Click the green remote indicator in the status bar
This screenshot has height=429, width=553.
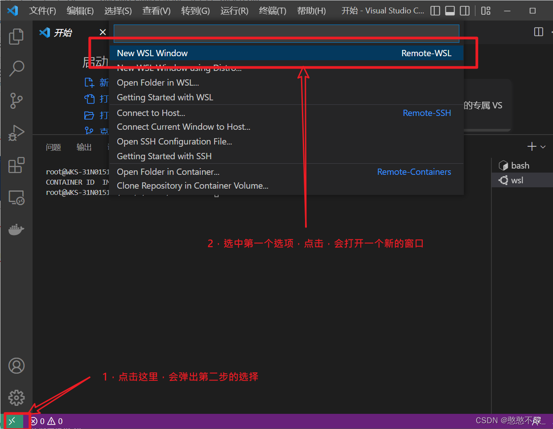13,421
